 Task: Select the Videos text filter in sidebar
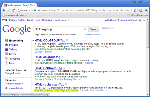13,50
